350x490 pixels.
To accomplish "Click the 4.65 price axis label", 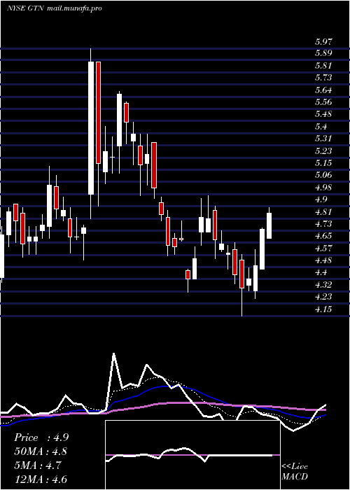I will tap(323, 236).
